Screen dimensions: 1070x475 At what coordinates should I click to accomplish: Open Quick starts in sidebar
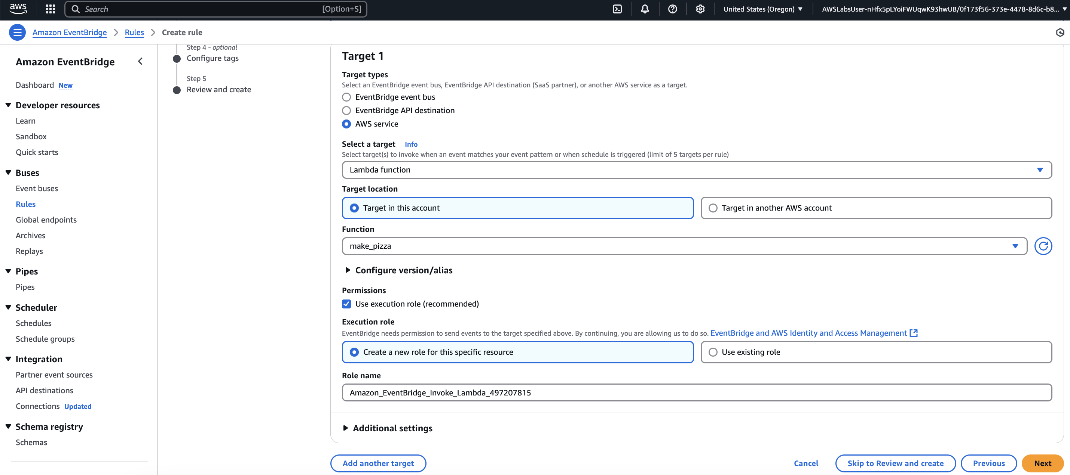pyautogui.click(x=37, y=152)
